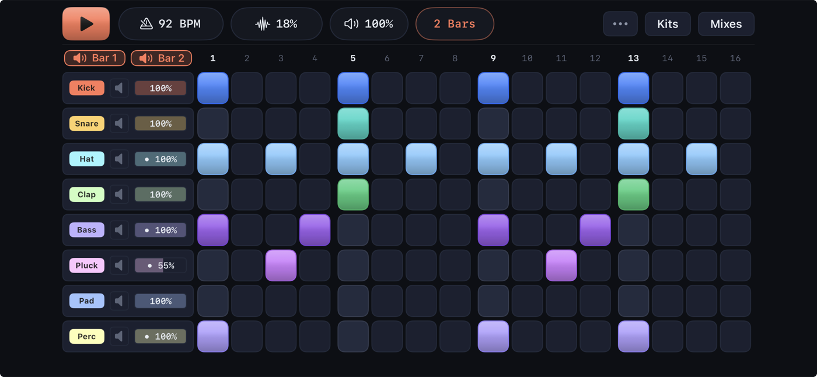Image resolution: width=817 pixels, height=377 pixels.
Task: Change the 100% master volume
Action: coord(369,24)
